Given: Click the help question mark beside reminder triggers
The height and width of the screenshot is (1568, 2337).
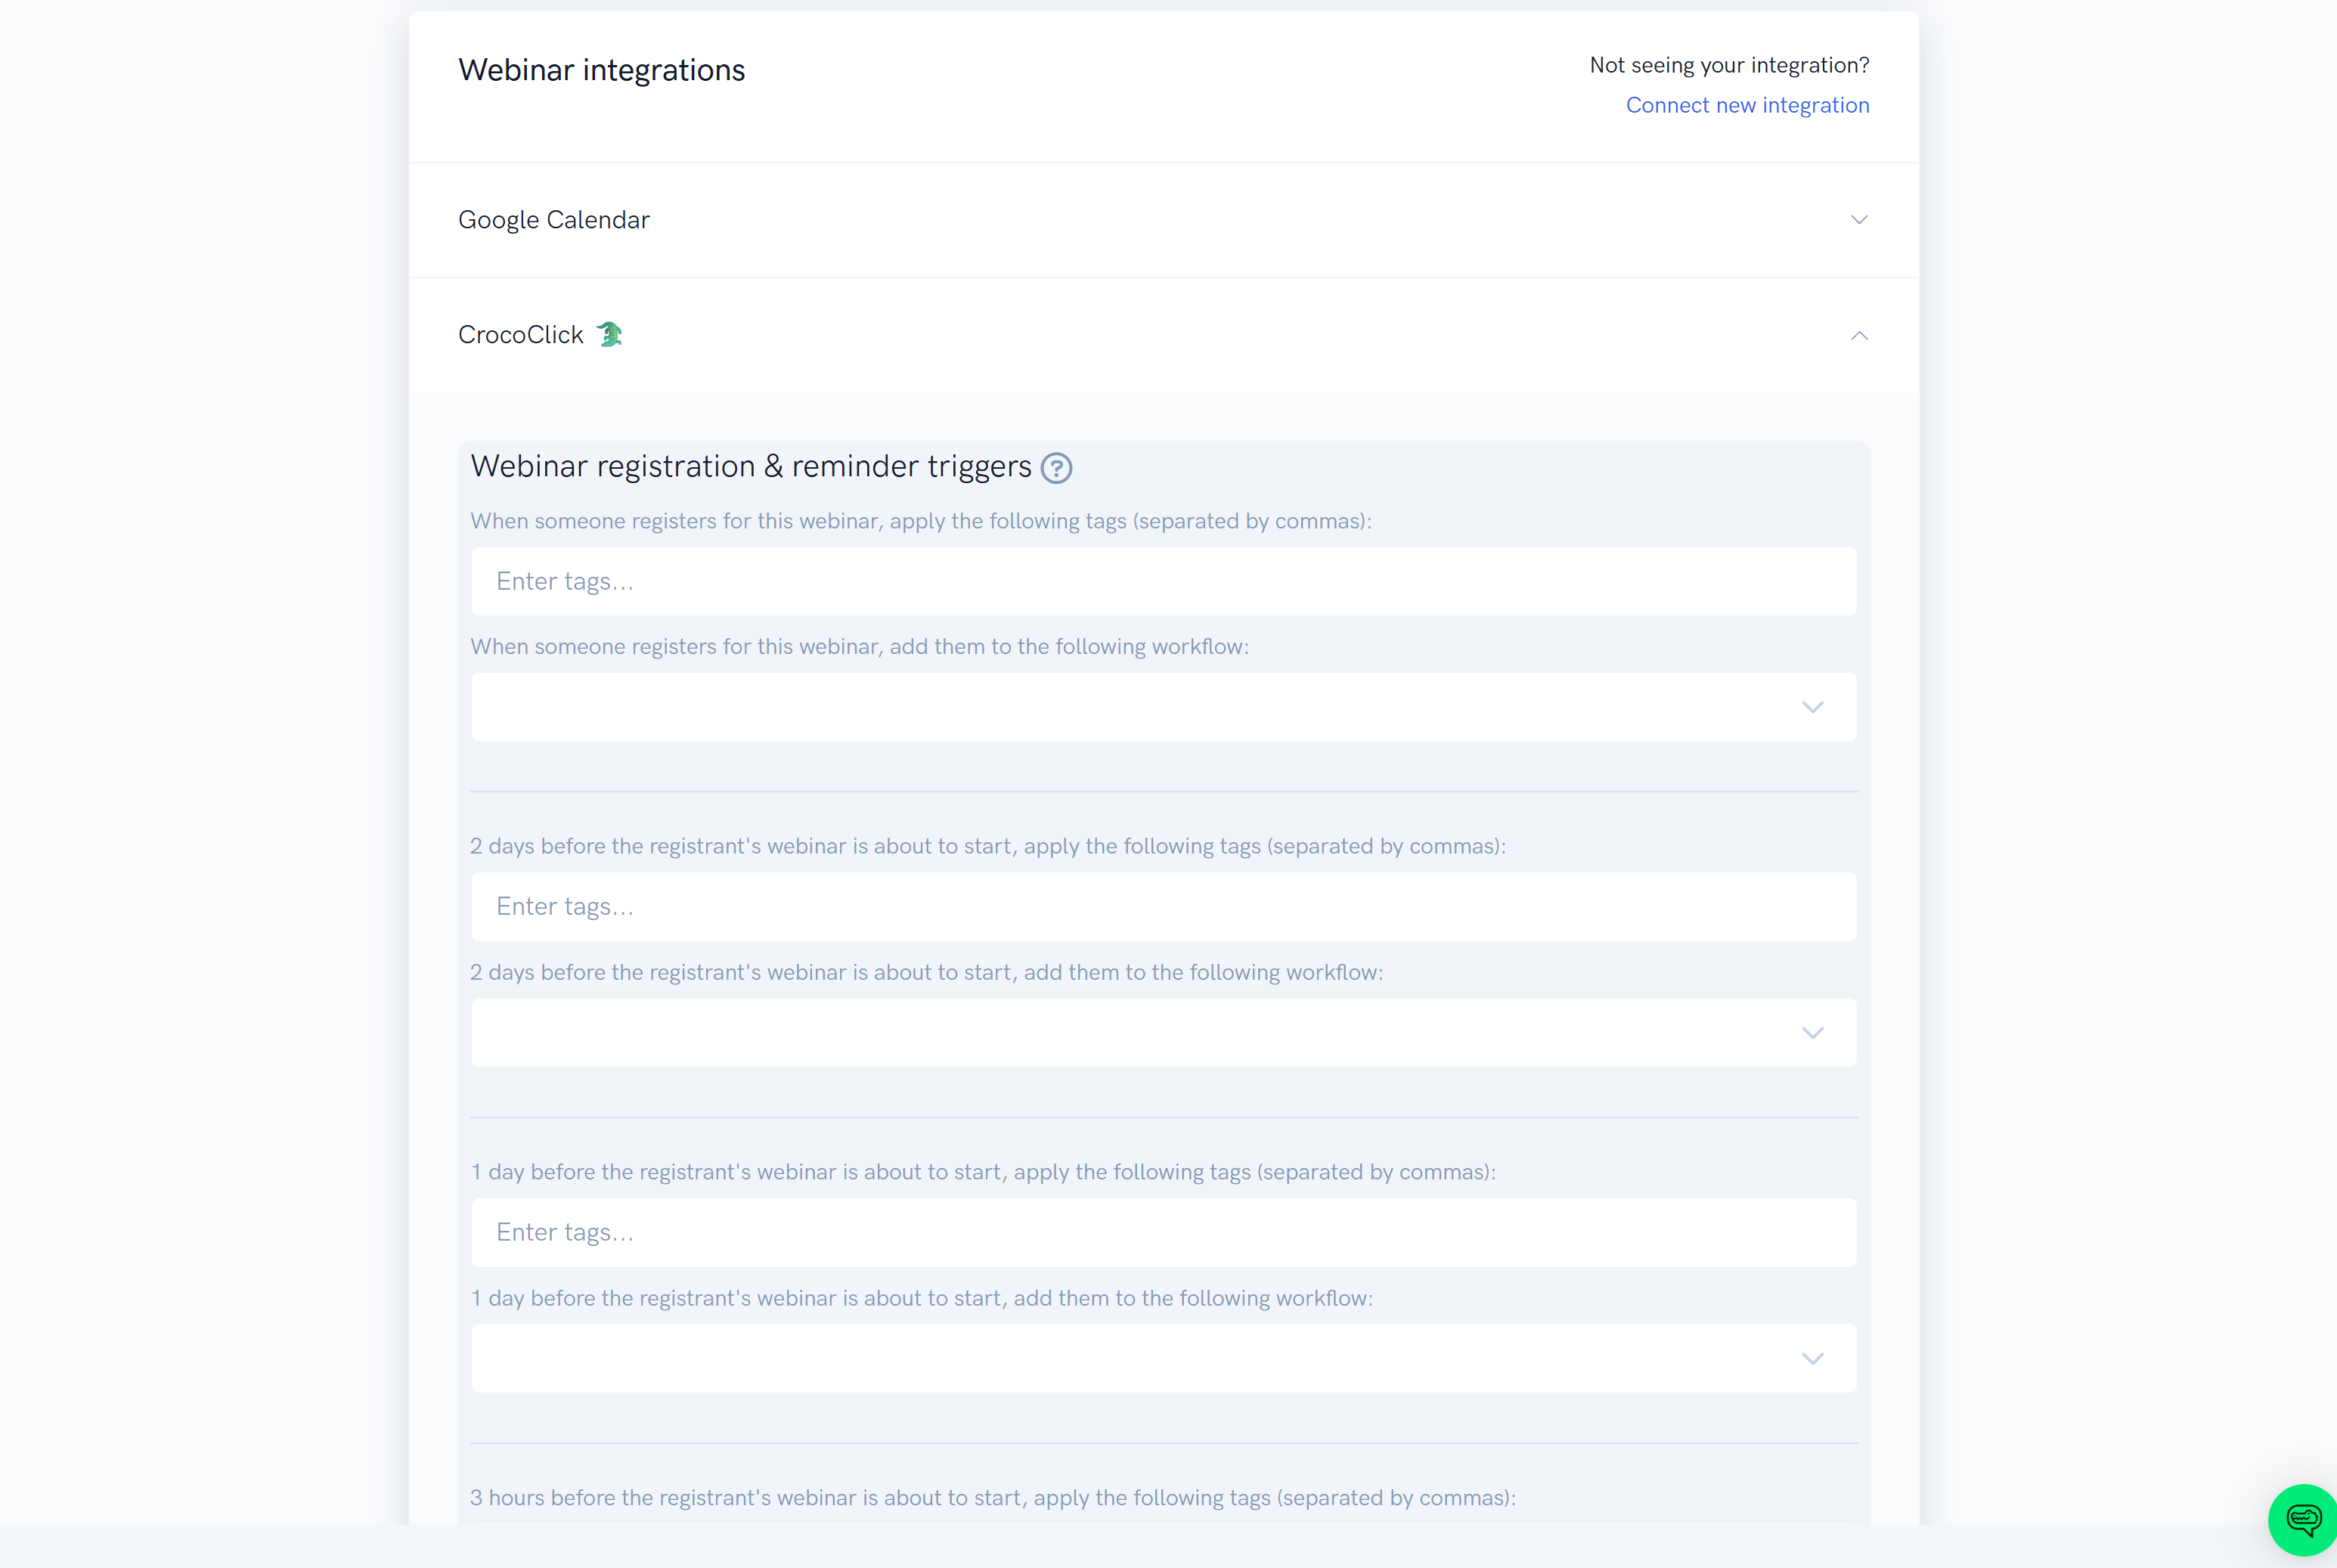Looking at the screenshot, I should click(1056, 468).
